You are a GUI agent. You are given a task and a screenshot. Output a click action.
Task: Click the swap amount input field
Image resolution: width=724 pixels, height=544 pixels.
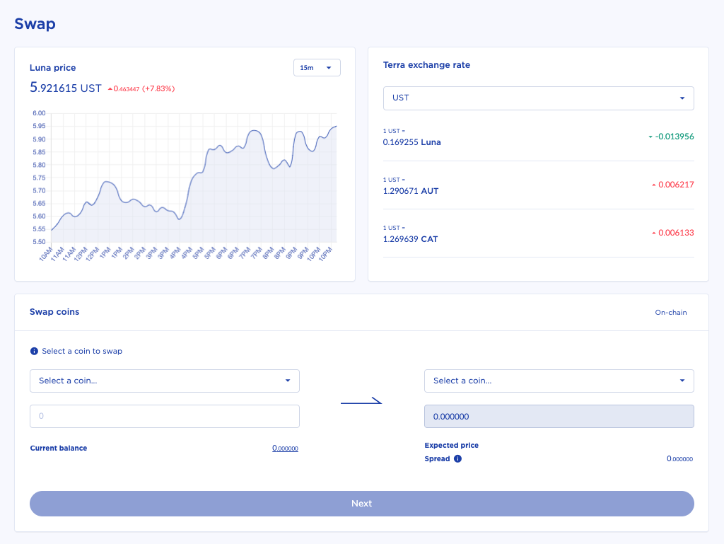click(164, 416)
